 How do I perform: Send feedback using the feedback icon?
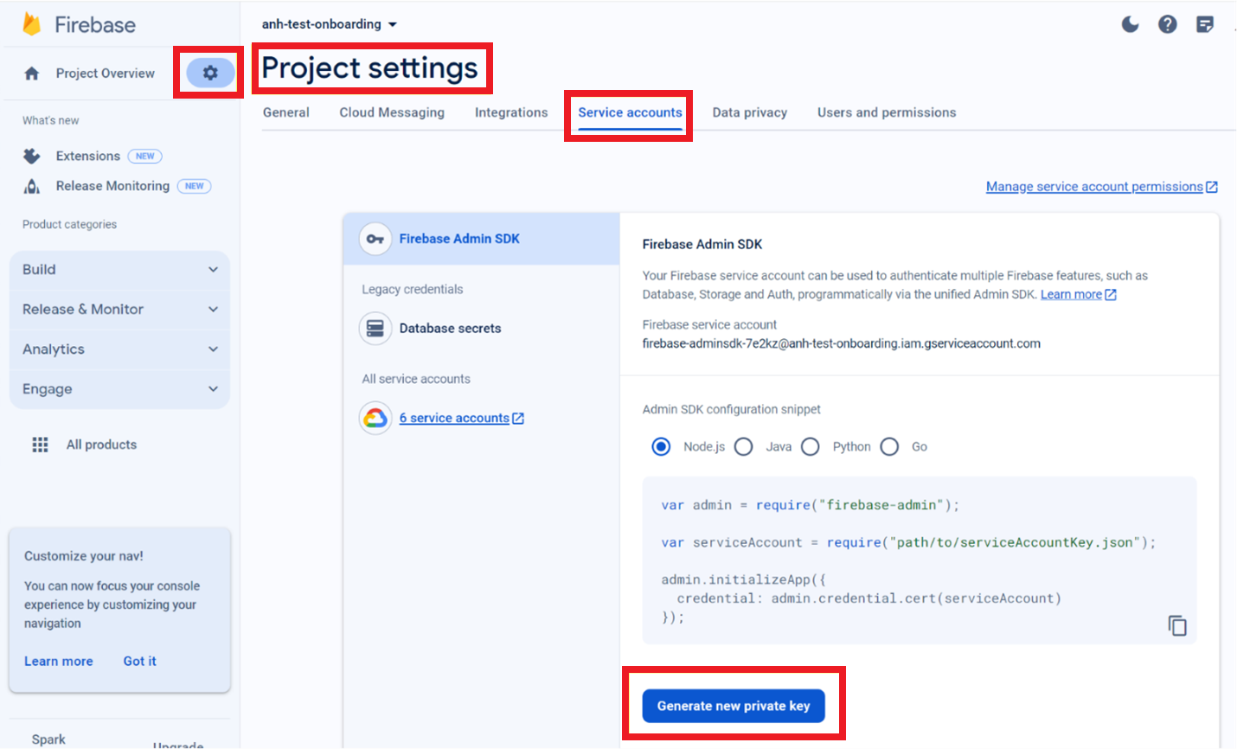1205,24
